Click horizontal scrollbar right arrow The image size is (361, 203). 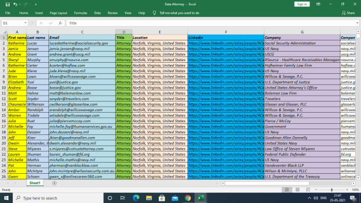[x=354, y=183]
